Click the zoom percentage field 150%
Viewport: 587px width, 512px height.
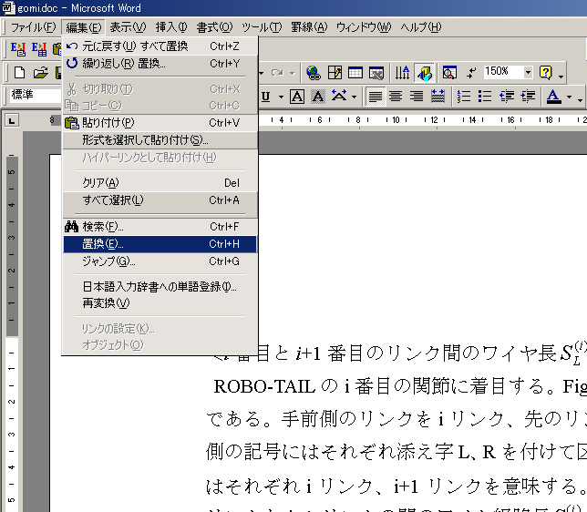pyautogui.click(x=502, y=72)
